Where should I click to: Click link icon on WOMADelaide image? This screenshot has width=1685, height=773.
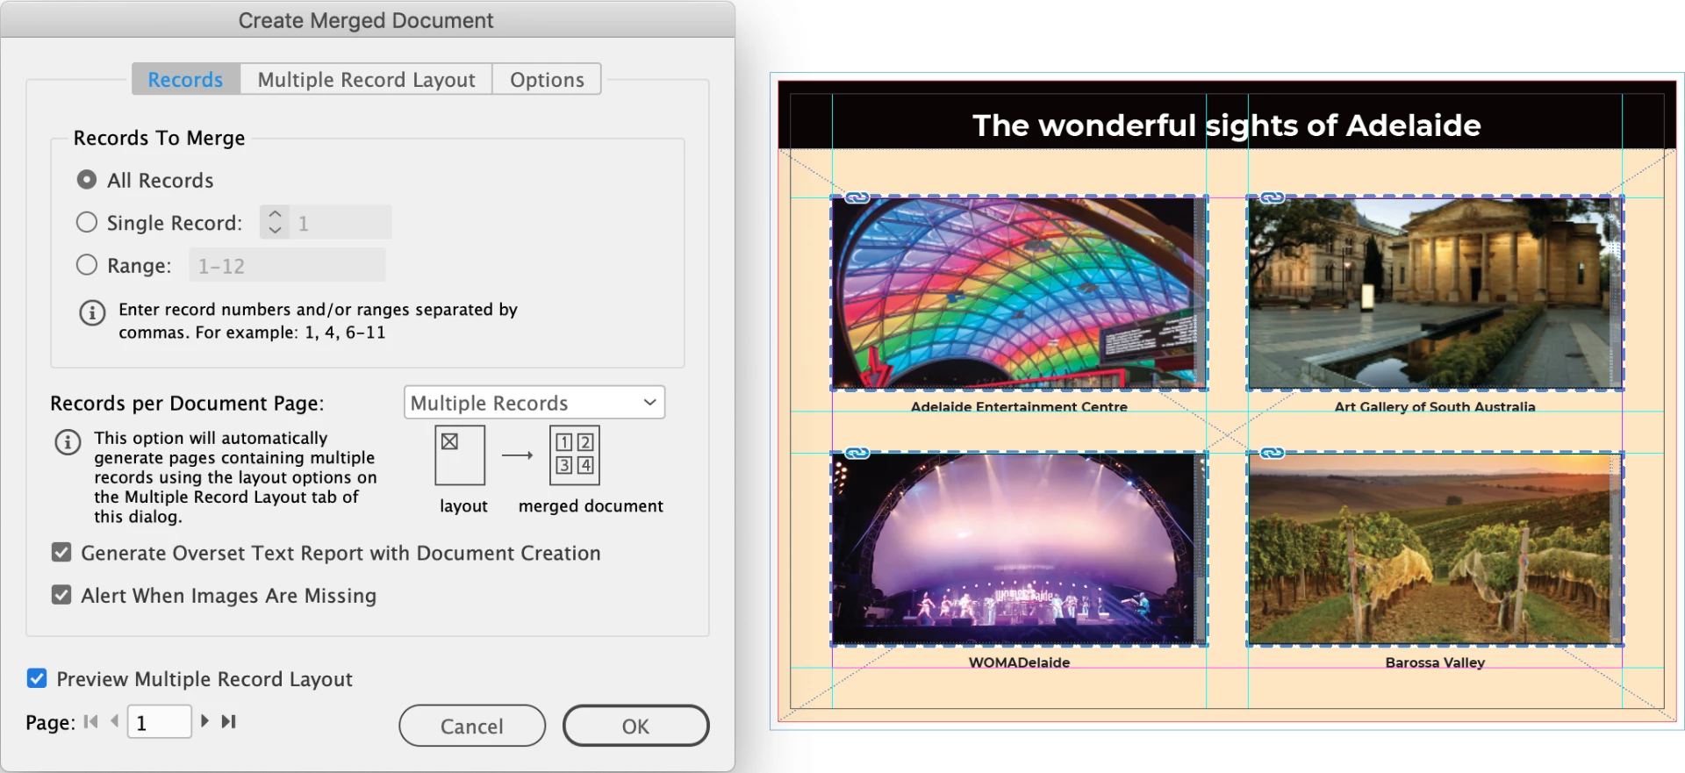857,453
